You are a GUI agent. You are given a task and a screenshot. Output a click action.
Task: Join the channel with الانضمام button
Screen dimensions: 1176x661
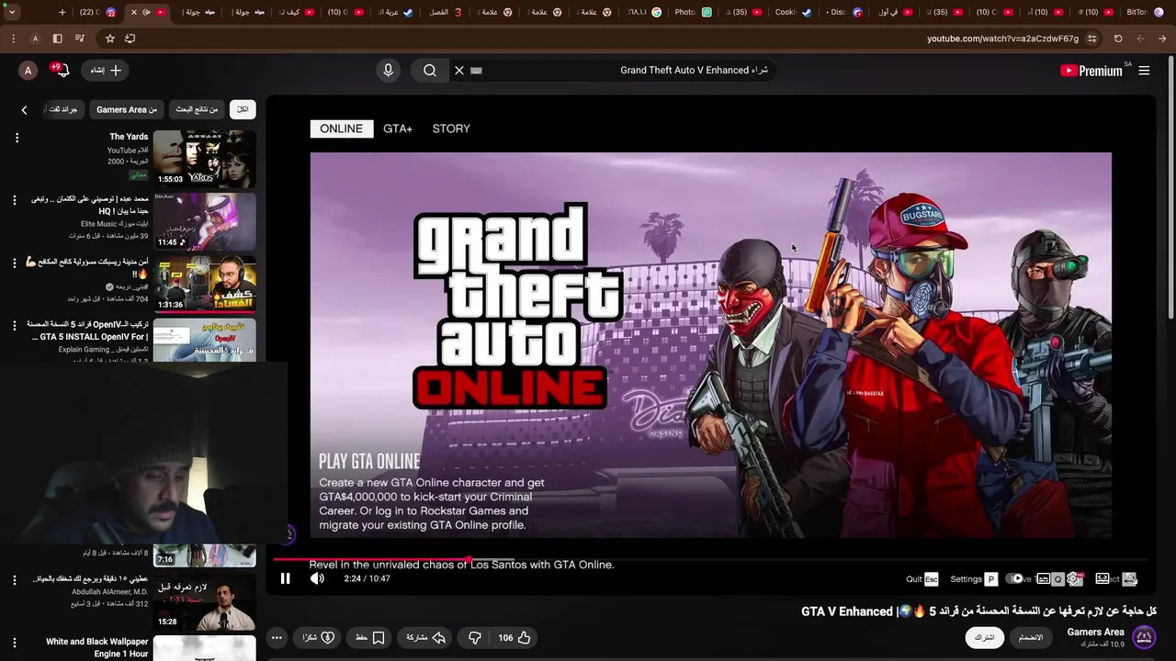[1031, 637]
